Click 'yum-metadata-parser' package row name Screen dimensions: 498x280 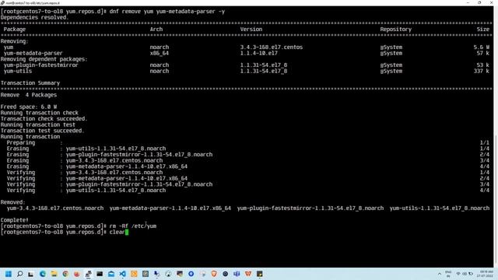point(33,54)
